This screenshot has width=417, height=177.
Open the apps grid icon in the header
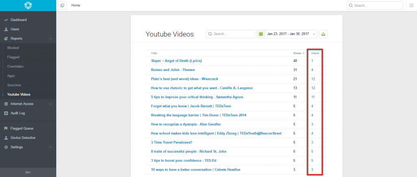tap(411, 5)
